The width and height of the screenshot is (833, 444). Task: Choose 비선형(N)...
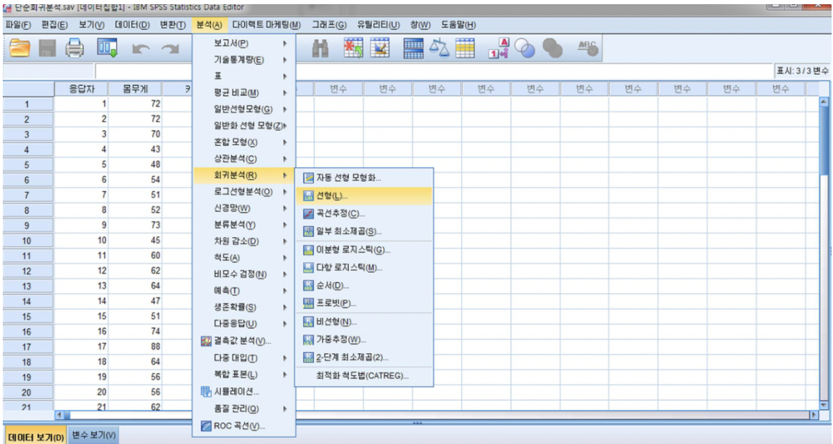[x=364, y=322]
